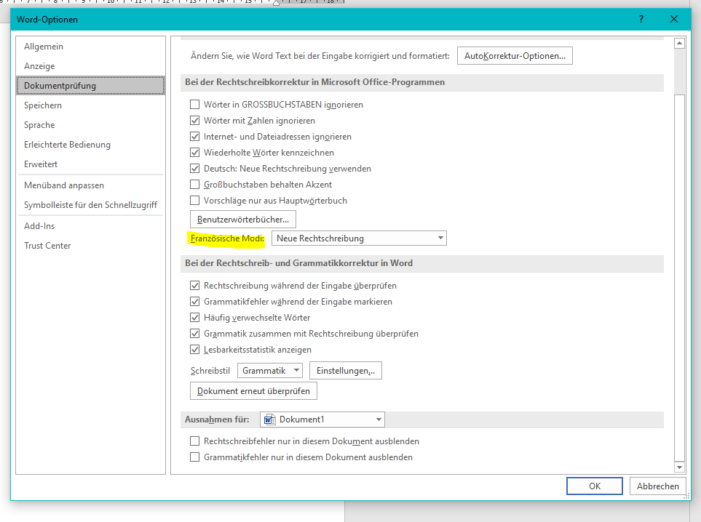This screenshot has height=522, width=701.
Task: Select the Anzeige category
Action: point(90,66)
